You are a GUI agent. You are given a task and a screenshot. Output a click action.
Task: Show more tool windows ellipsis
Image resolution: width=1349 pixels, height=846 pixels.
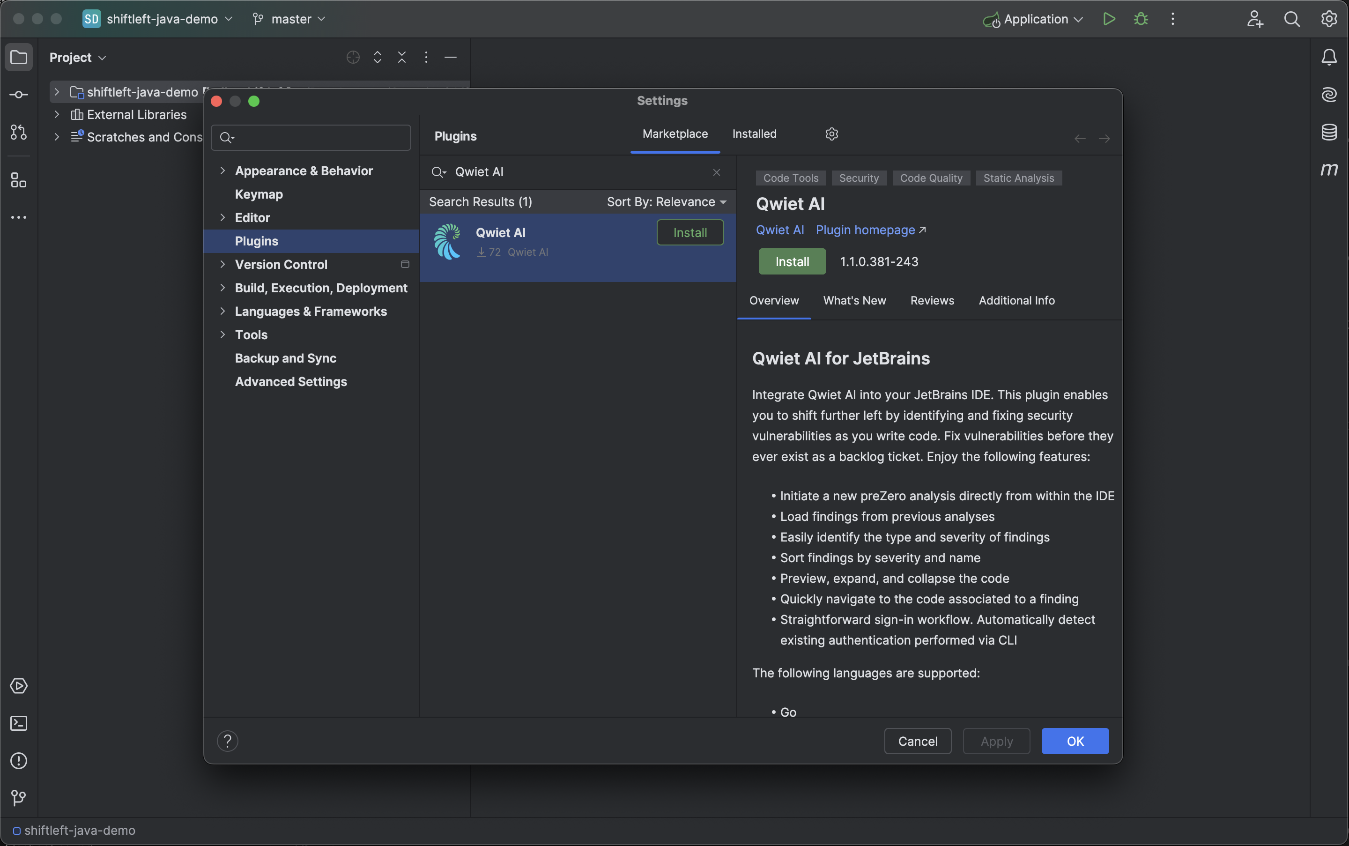(x=18, y=217)
